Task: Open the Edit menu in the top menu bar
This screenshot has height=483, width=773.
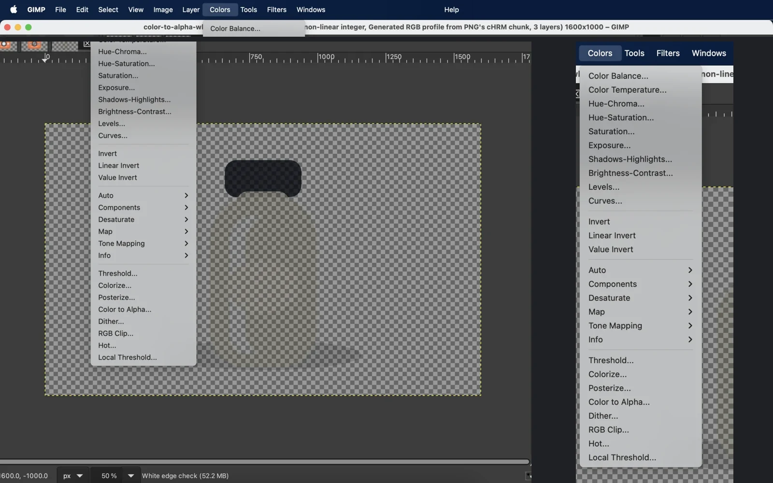Action: click(x=82, y=10)
